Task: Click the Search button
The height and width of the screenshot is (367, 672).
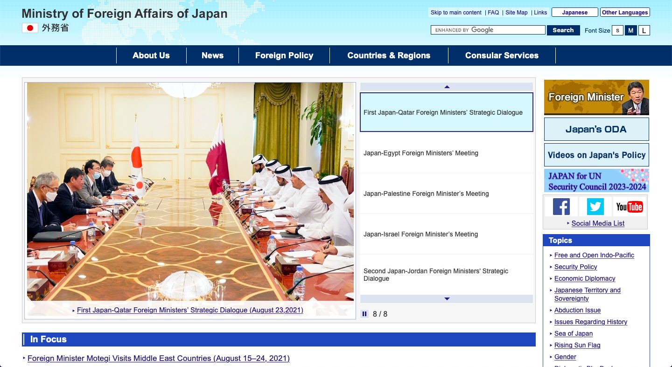Action: click(x=563, y=30)
